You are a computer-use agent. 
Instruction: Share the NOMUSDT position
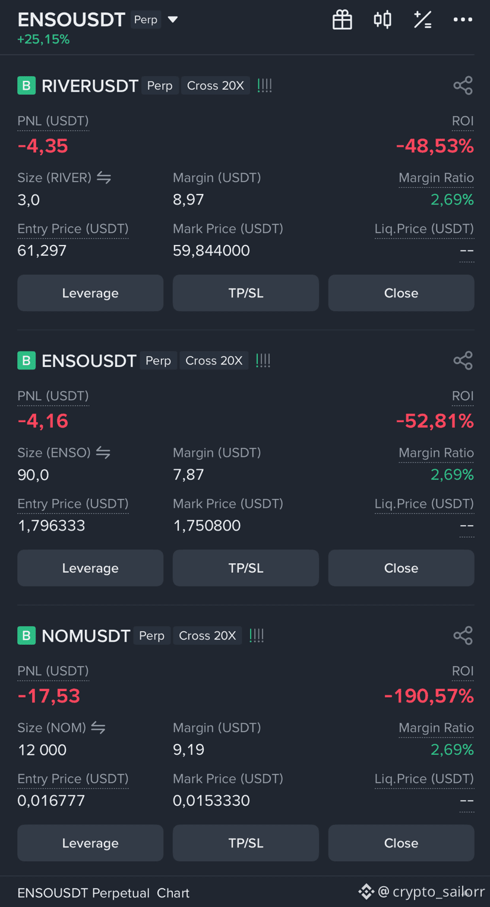coord(463,635)
